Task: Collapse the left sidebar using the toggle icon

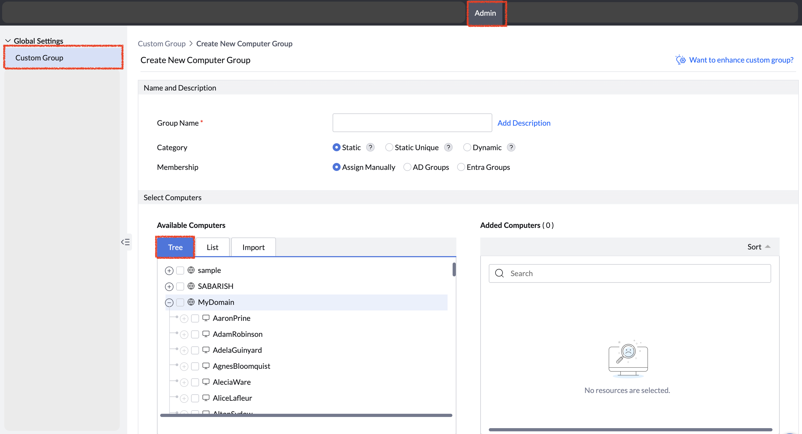Action: 126,242
